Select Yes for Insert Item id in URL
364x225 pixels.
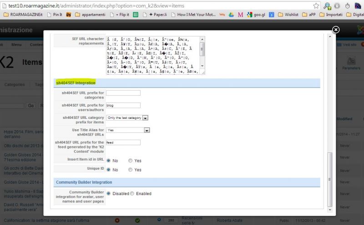pyautogui.click(x=131, y=161)
